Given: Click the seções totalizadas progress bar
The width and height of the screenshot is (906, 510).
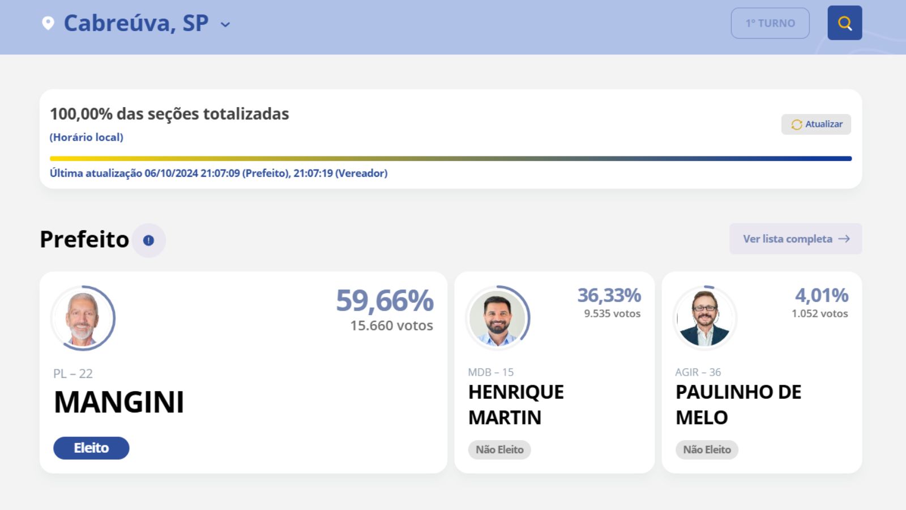Looking at the screenshot, I should [x=450, y=158].
